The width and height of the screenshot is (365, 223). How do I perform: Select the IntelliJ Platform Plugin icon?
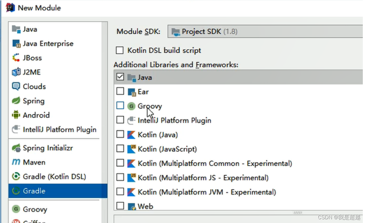tap(17, 129)
